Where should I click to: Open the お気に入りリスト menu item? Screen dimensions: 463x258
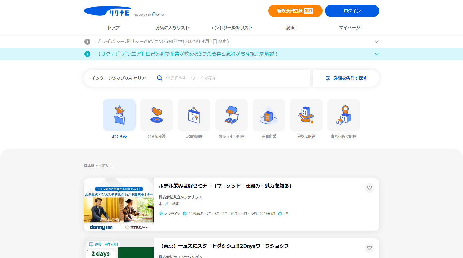[172, 28]
